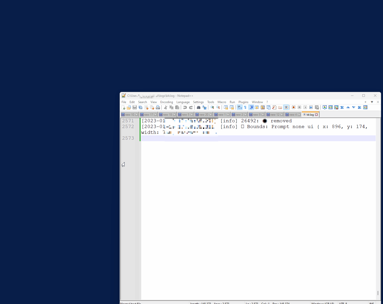Start macro recording with the record icon
This screenshot has width=383, height=304.
[x=293, y=107]
